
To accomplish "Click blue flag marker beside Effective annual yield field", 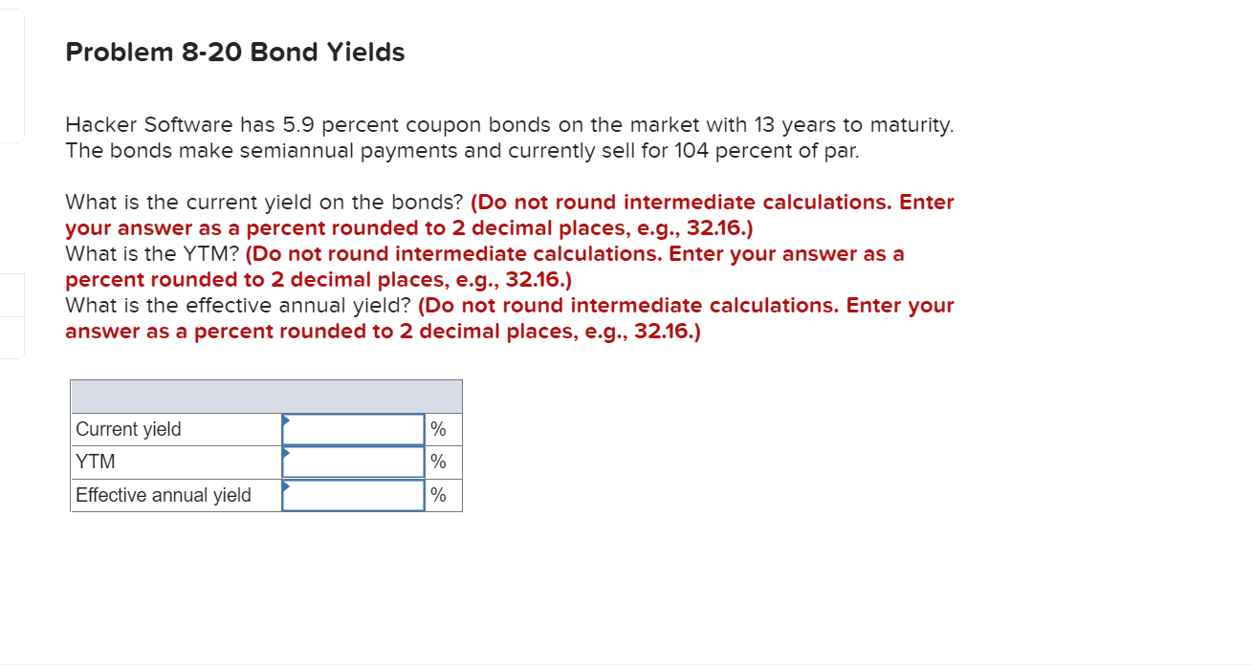I will coord(284,488).
